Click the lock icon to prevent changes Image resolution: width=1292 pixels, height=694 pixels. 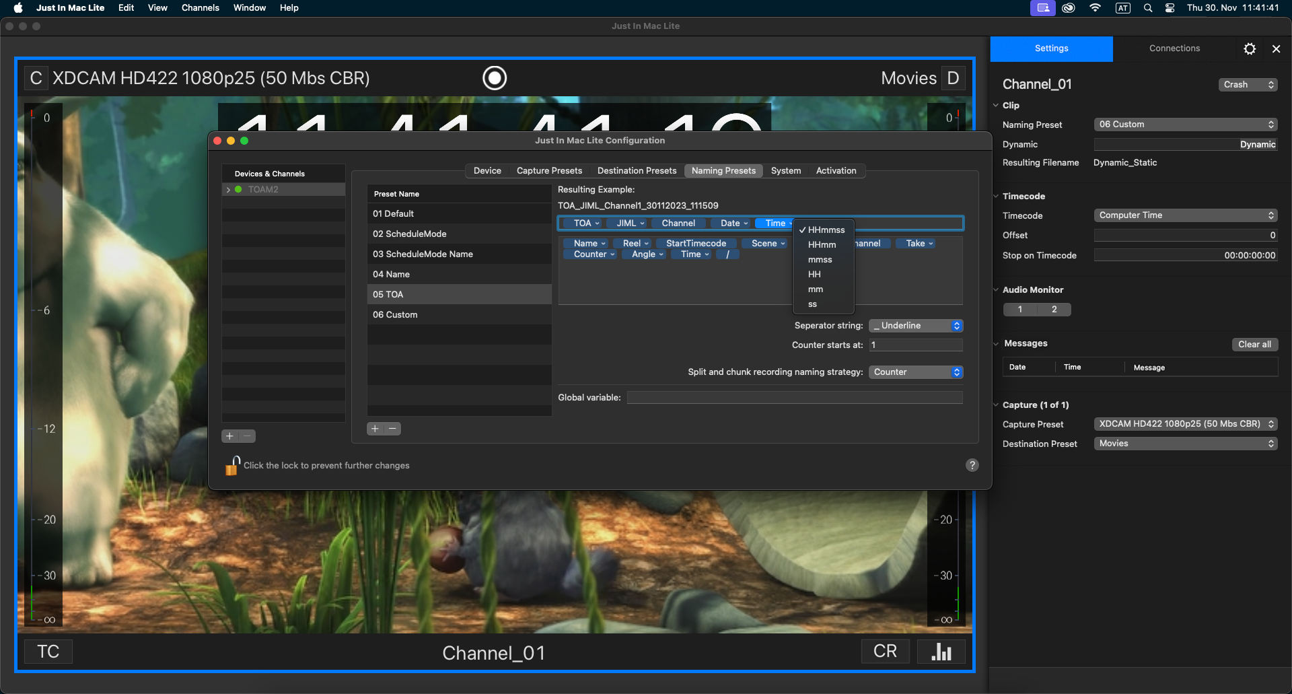tap(232, 465)
